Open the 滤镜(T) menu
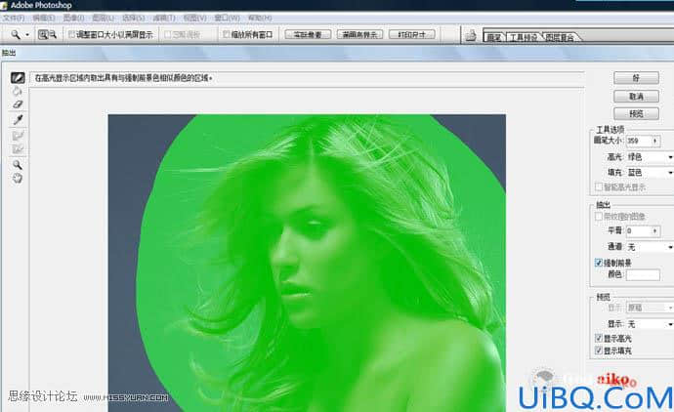 pyautogui.click(x=164, y=18)
